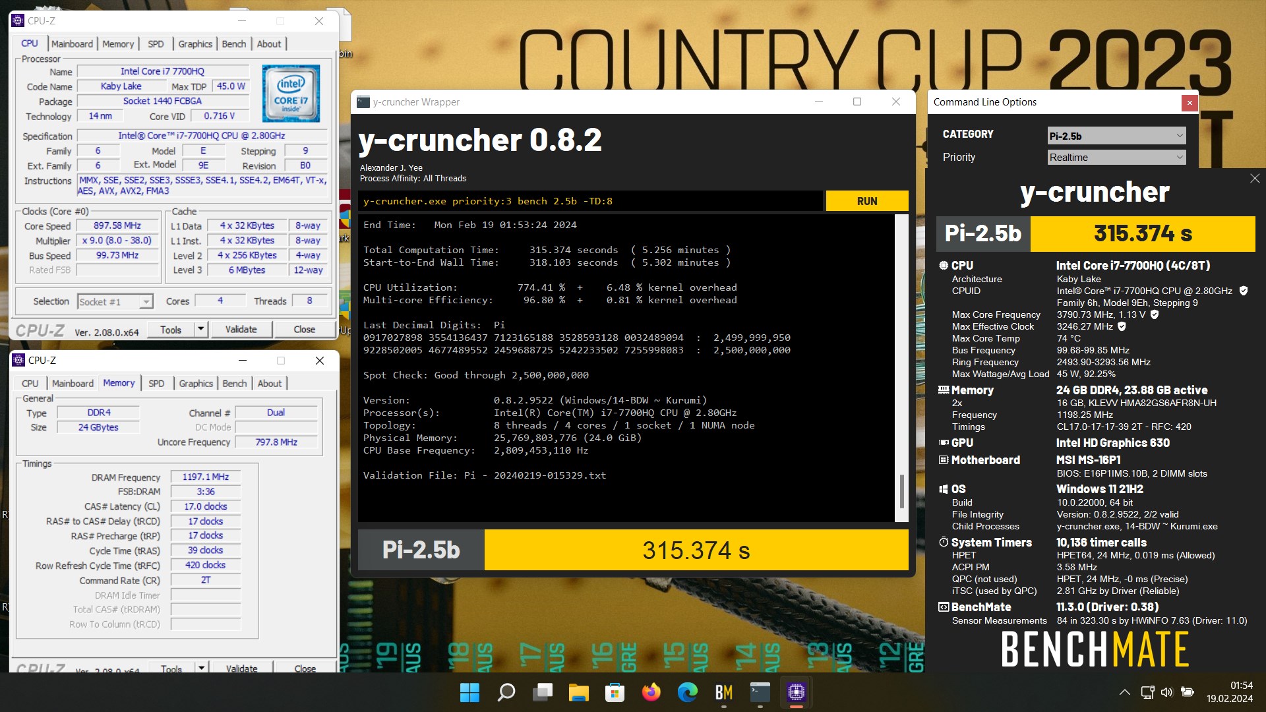Click the y-cruncher output scrollbar thumb
The height and width of the screenshot is (712, 1266).
coord(901,491)
